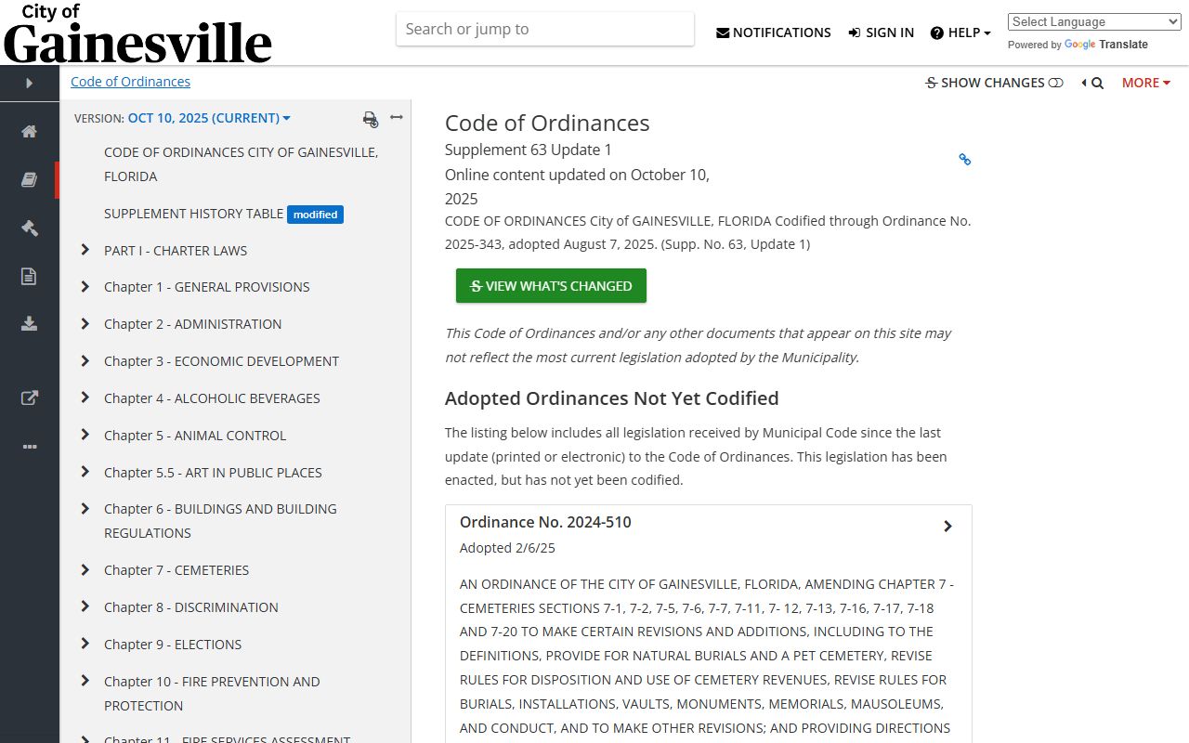Expand Chapter 1 - General Provisions chevron

[x=85, y=287]
